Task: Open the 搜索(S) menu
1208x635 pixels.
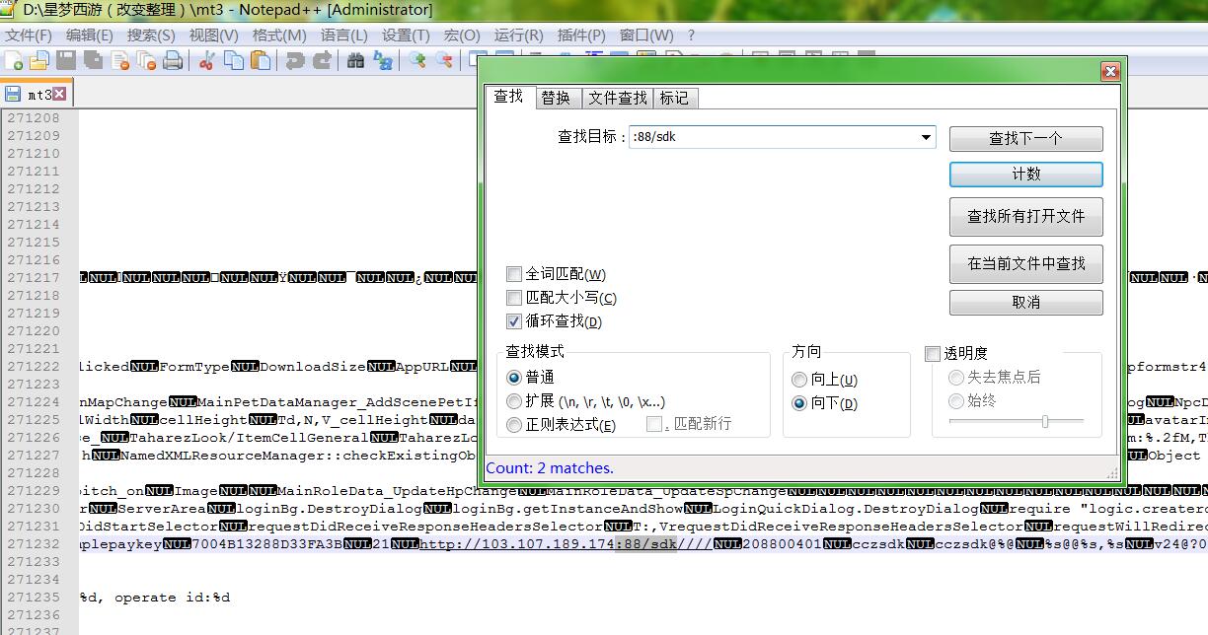Action: [x=151, y=35]
